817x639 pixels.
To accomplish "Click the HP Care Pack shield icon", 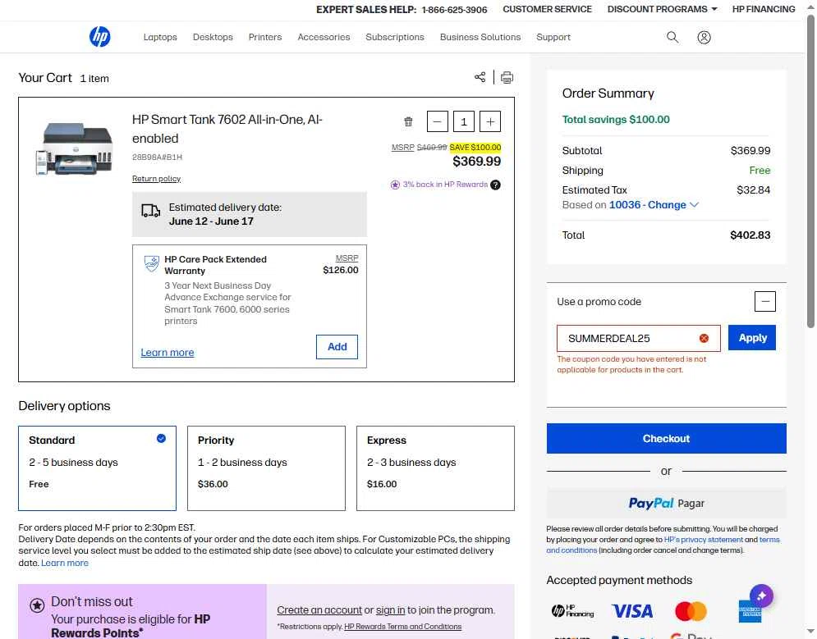I will (x=152, y=264).
